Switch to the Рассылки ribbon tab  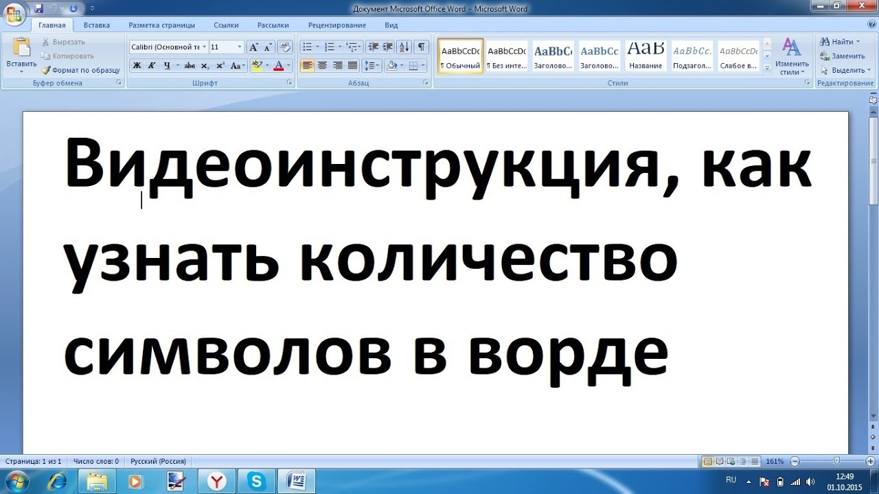273,25
